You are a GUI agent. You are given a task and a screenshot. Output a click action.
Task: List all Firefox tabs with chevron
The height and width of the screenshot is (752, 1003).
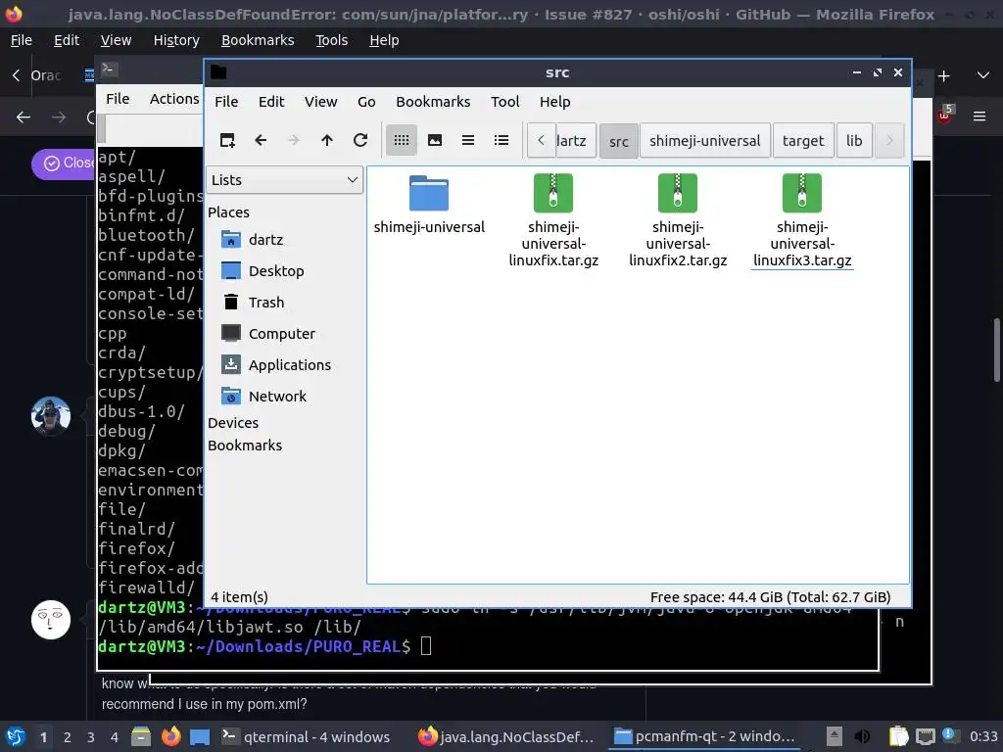pos(983,75)
